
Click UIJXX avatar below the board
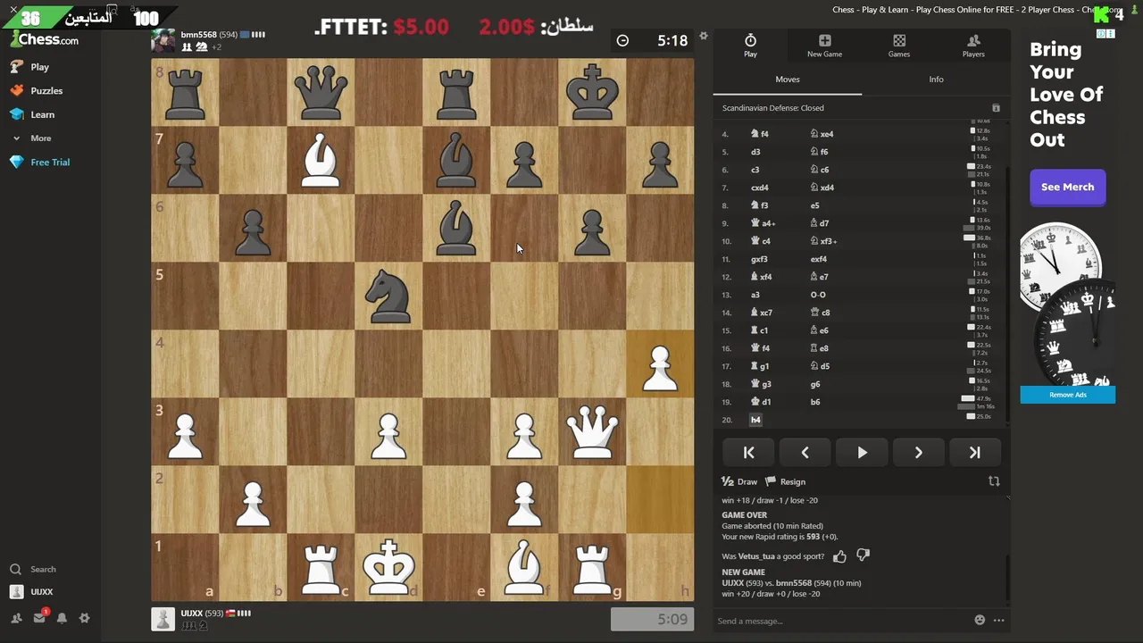pyautogui.click(x=163, y=619)
